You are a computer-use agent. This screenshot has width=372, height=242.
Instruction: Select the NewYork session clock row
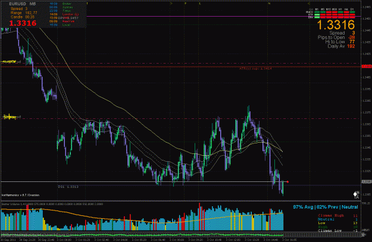[62, 21]
